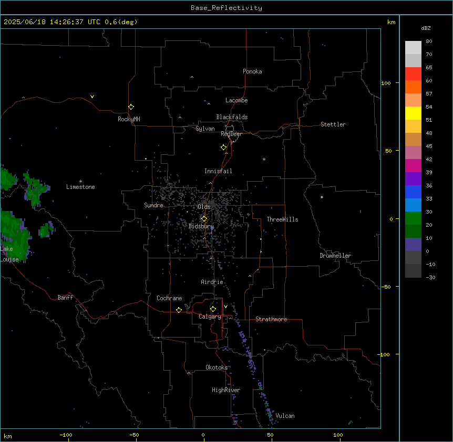
Task: Select the Strathmore label
Action: click(x=271, y=319)
